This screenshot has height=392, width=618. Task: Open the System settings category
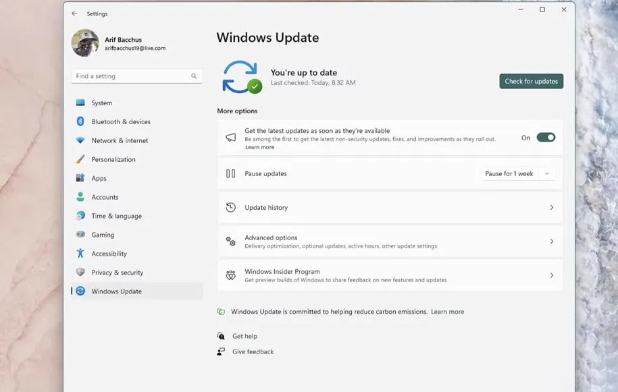[x=102, y=103]
